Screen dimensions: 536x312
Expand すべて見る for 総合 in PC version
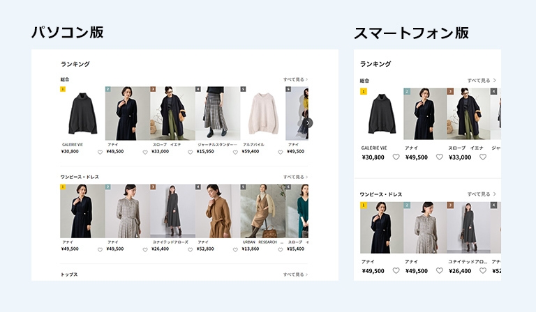pyautogui.click(x=295, y=80)
